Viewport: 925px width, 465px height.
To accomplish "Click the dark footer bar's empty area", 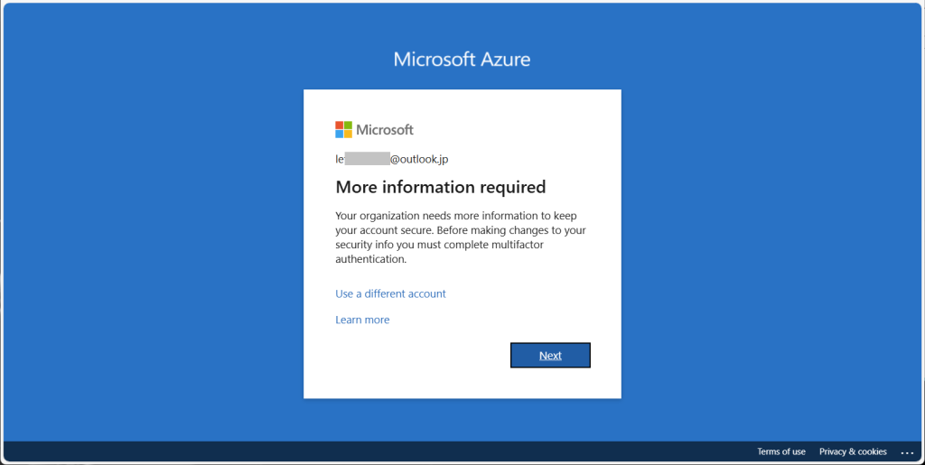I will 361,451.
